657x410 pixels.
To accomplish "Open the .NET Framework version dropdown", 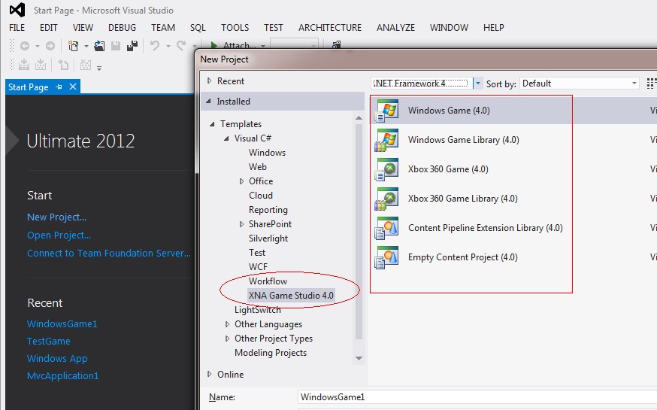I will pos(477,84).
